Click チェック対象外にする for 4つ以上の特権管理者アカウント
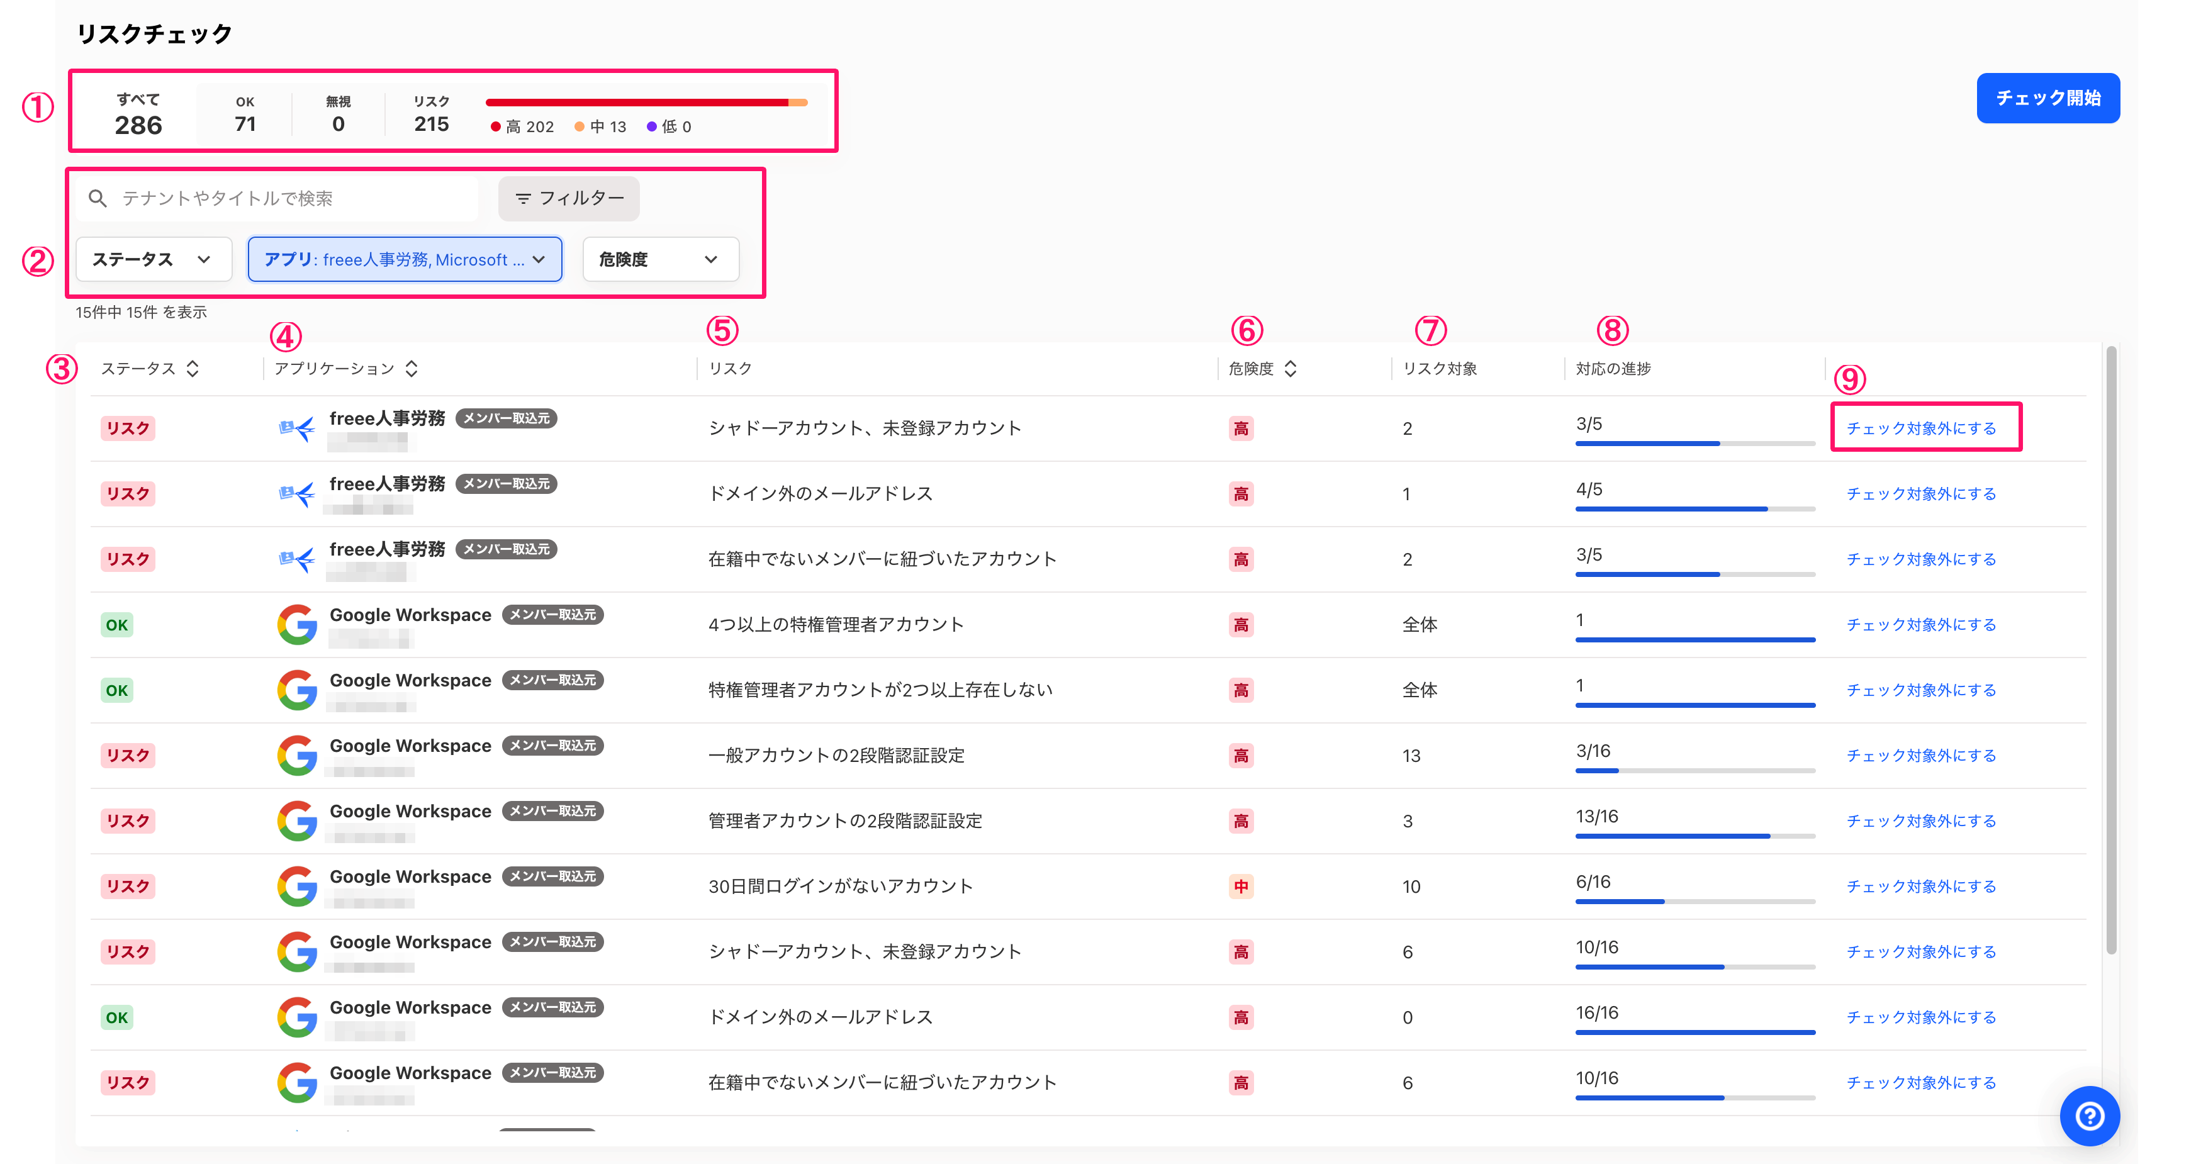This screenshot has height=1164, width=2196. tap(1920, 625)
